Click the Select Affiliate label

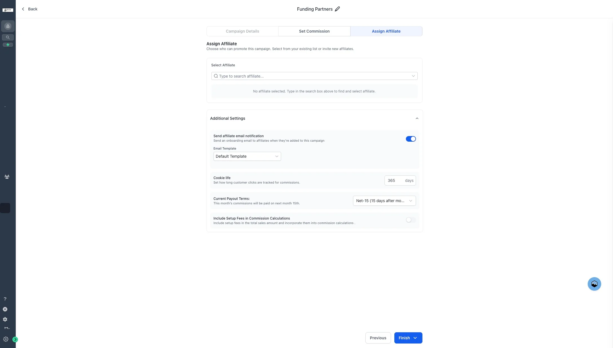point(223,65)
